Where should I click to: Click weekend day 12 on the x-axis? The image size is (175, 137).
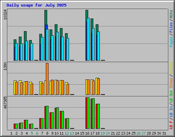point(67,133)
